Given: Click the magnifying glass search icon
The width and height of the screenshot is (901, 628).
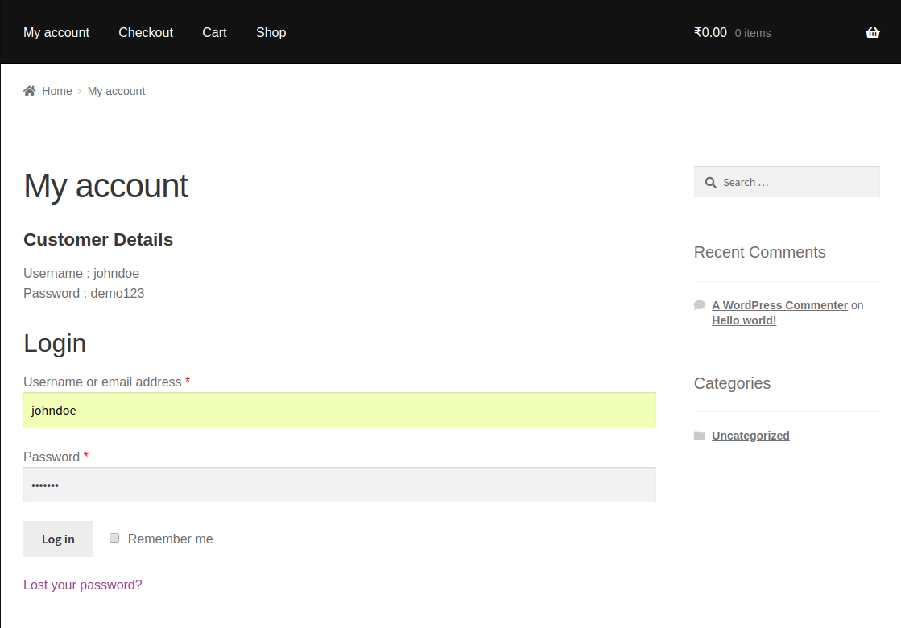Looking at the screenshot, I should point(710,183).
